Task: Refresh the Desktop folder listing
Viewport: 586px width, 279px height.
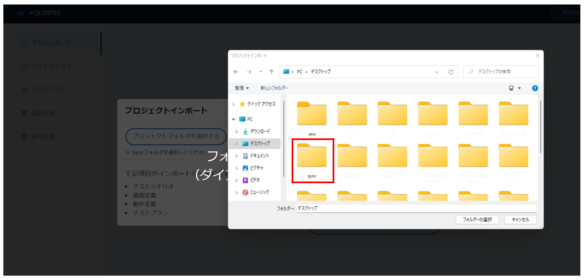Action: tap(451, 72)
